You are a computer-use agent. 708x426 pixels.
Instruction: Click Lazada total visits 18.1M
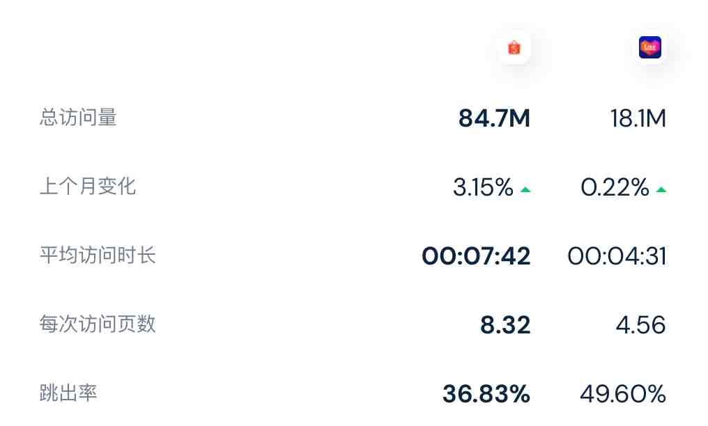(638, 118)
